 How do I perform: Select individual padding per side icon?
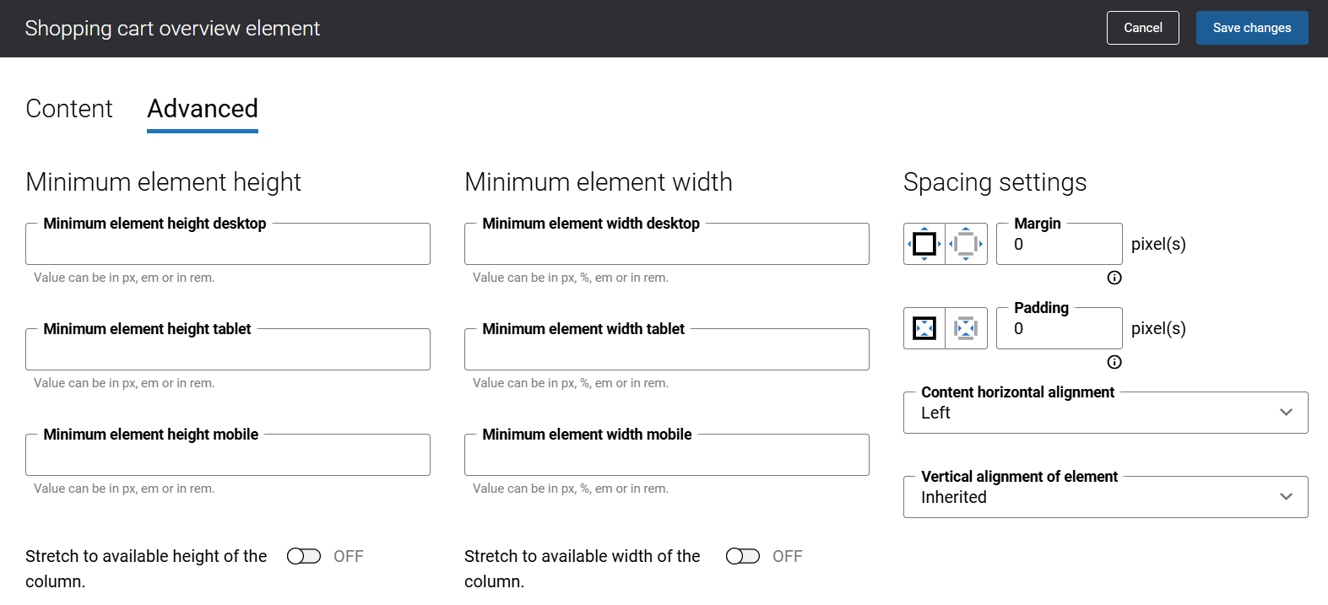(966, 328)
